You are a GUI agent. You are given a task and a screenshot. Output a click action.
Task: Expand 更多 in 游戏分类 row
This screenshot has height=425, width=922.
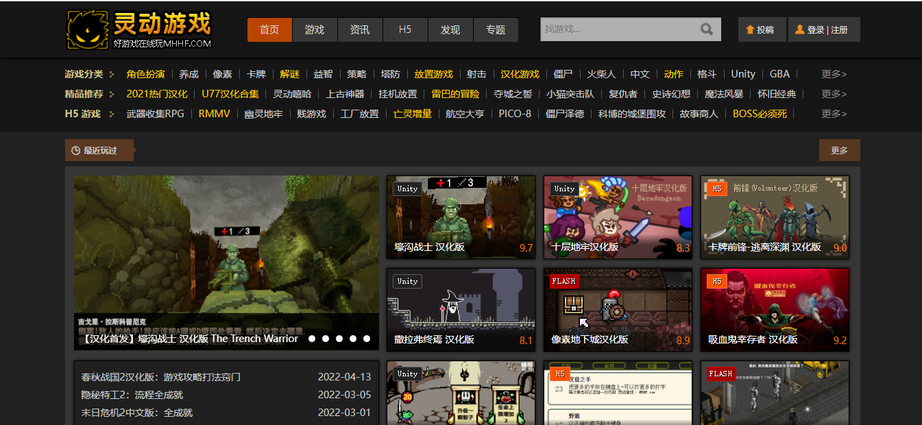tap(834, 74)
